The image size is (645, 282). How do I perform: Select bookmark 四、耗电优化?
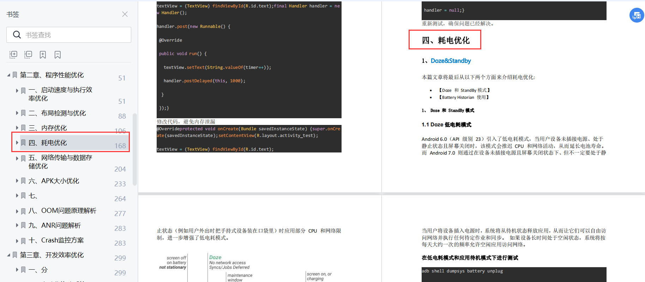48,143
